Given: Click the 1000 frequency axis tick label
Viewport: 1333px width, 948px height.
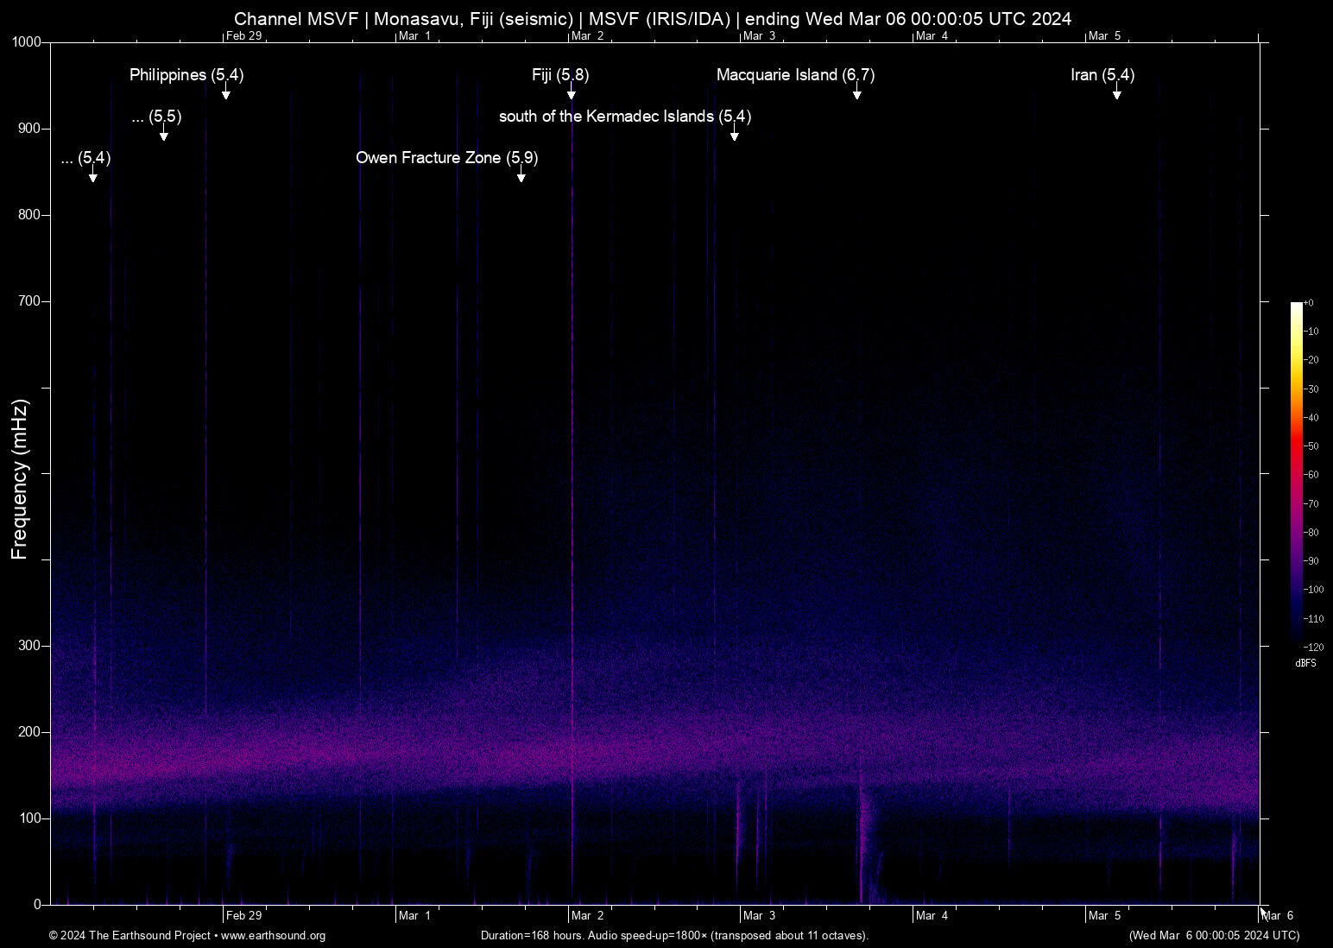Looking at the screenshot, I should 28,41.
